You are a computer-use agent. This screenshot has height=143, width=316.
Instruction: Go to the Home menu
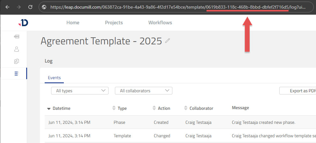pos(73,23)
